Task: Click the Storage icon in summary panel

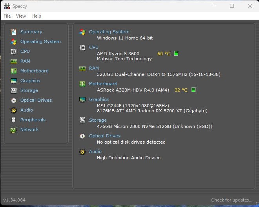Action: pyautogui.click(x=82, y=120)
